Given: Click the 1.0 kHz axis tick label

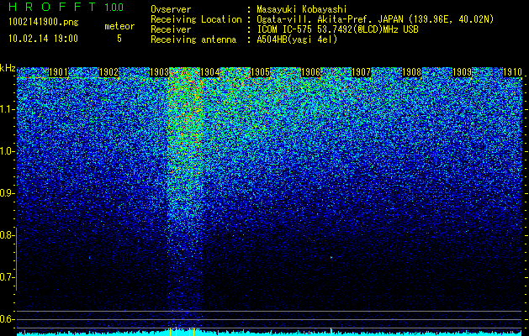Looking at the screenshot, I should pos(8,152).
